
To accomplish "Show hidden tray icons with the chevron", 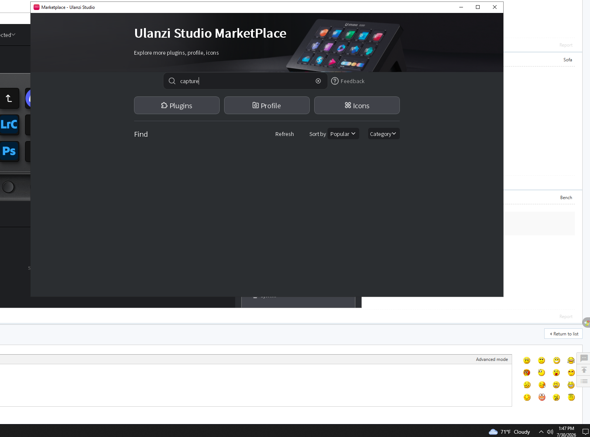I will (541, 432).
